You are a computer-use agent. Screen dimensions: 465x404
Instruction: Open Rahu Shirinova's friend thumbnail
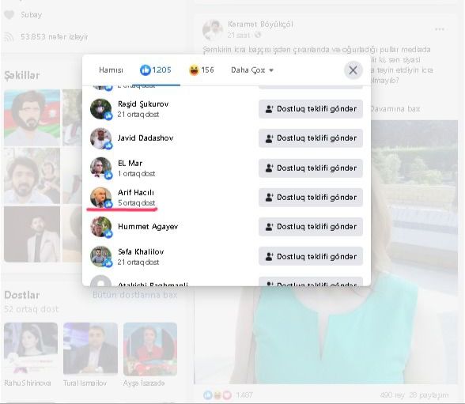[31, 349]
